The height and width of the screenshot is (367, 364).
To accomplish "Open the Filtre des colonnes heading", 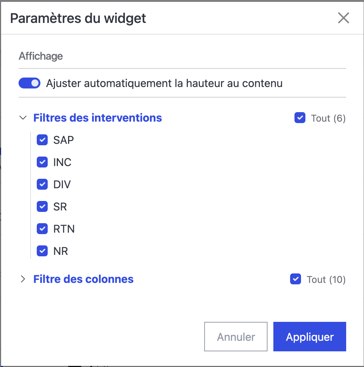I will [83, 279].
